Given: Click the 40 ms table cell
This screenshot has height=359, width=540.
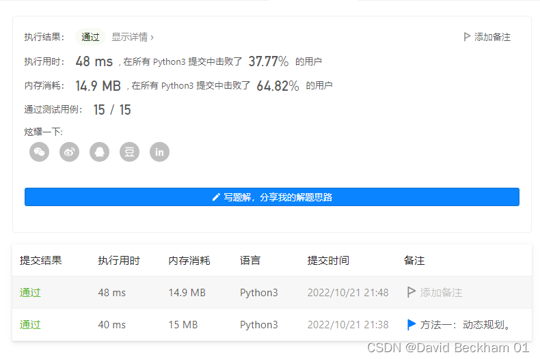Looking at the screenshot, I should pyautogui.click(x=112, y=325).
